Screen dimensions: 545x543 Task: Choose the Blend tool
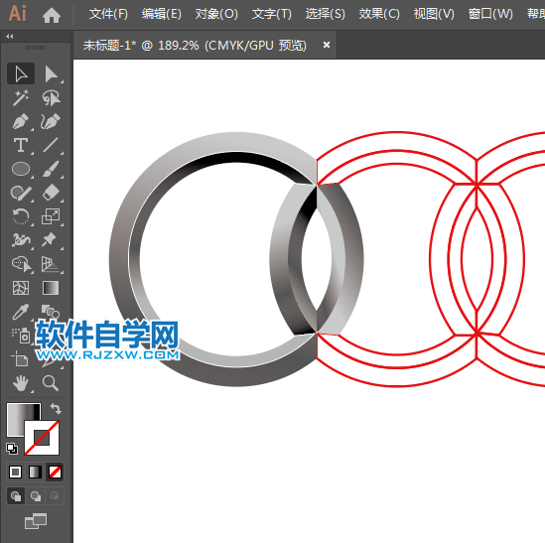coord(51,312)
